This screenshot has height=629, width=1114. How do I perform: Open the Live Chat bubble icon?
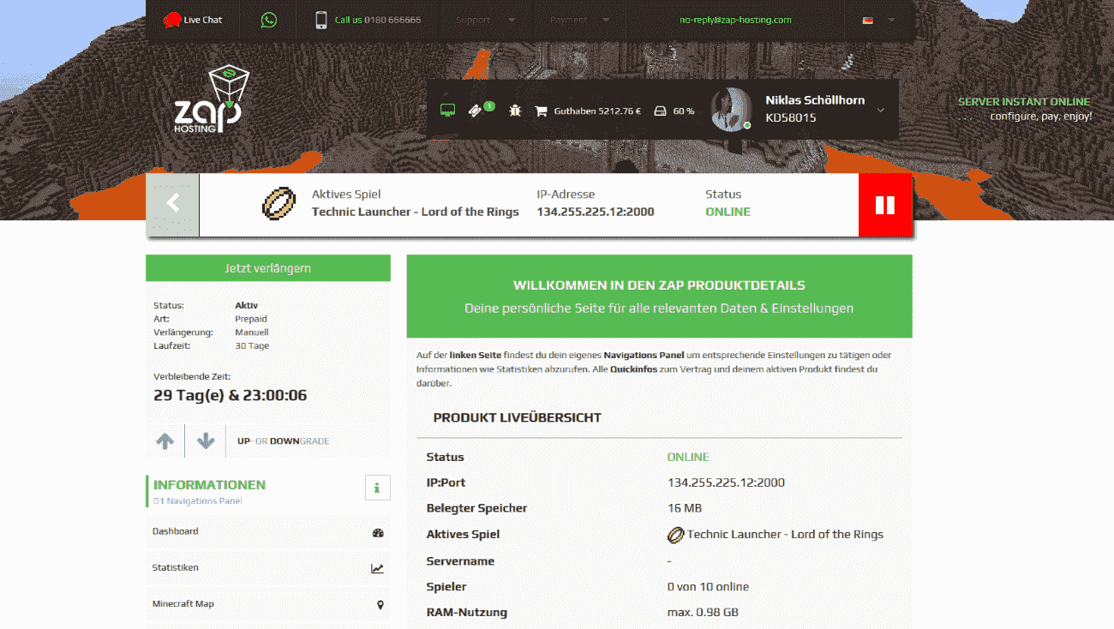coord(171,20)
